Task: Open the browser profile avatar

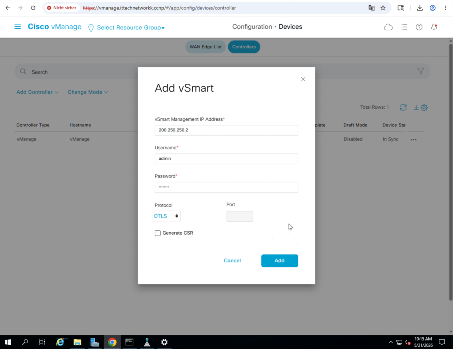Action: 433,8
